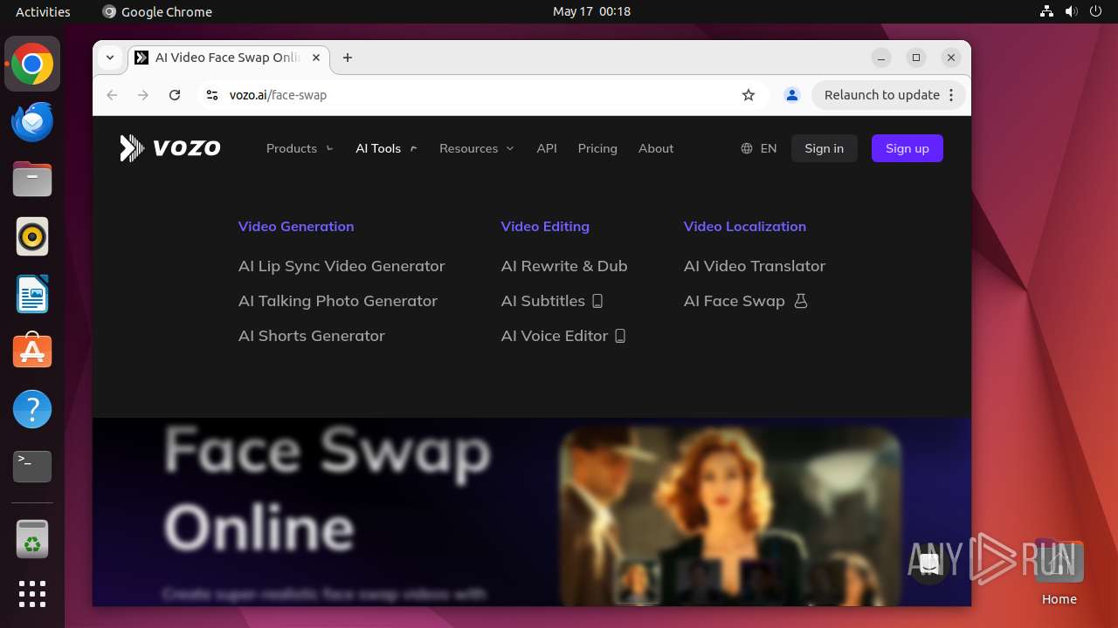Go forward with Chrome's forward arrow

coord(143,95)
